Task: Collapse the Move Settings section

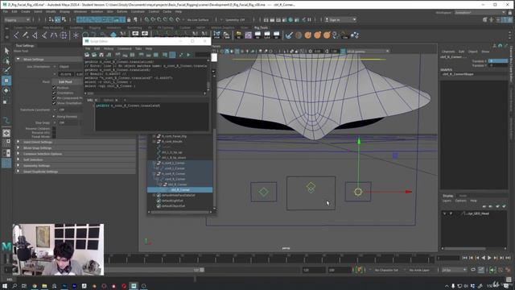Action: (18, 59)
